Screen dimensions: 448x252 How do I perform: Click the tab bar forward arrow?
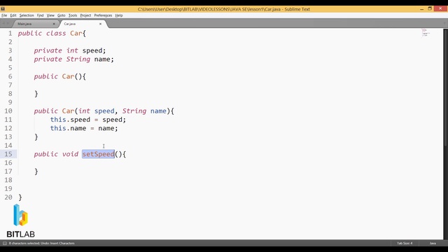tap(8, 23)
